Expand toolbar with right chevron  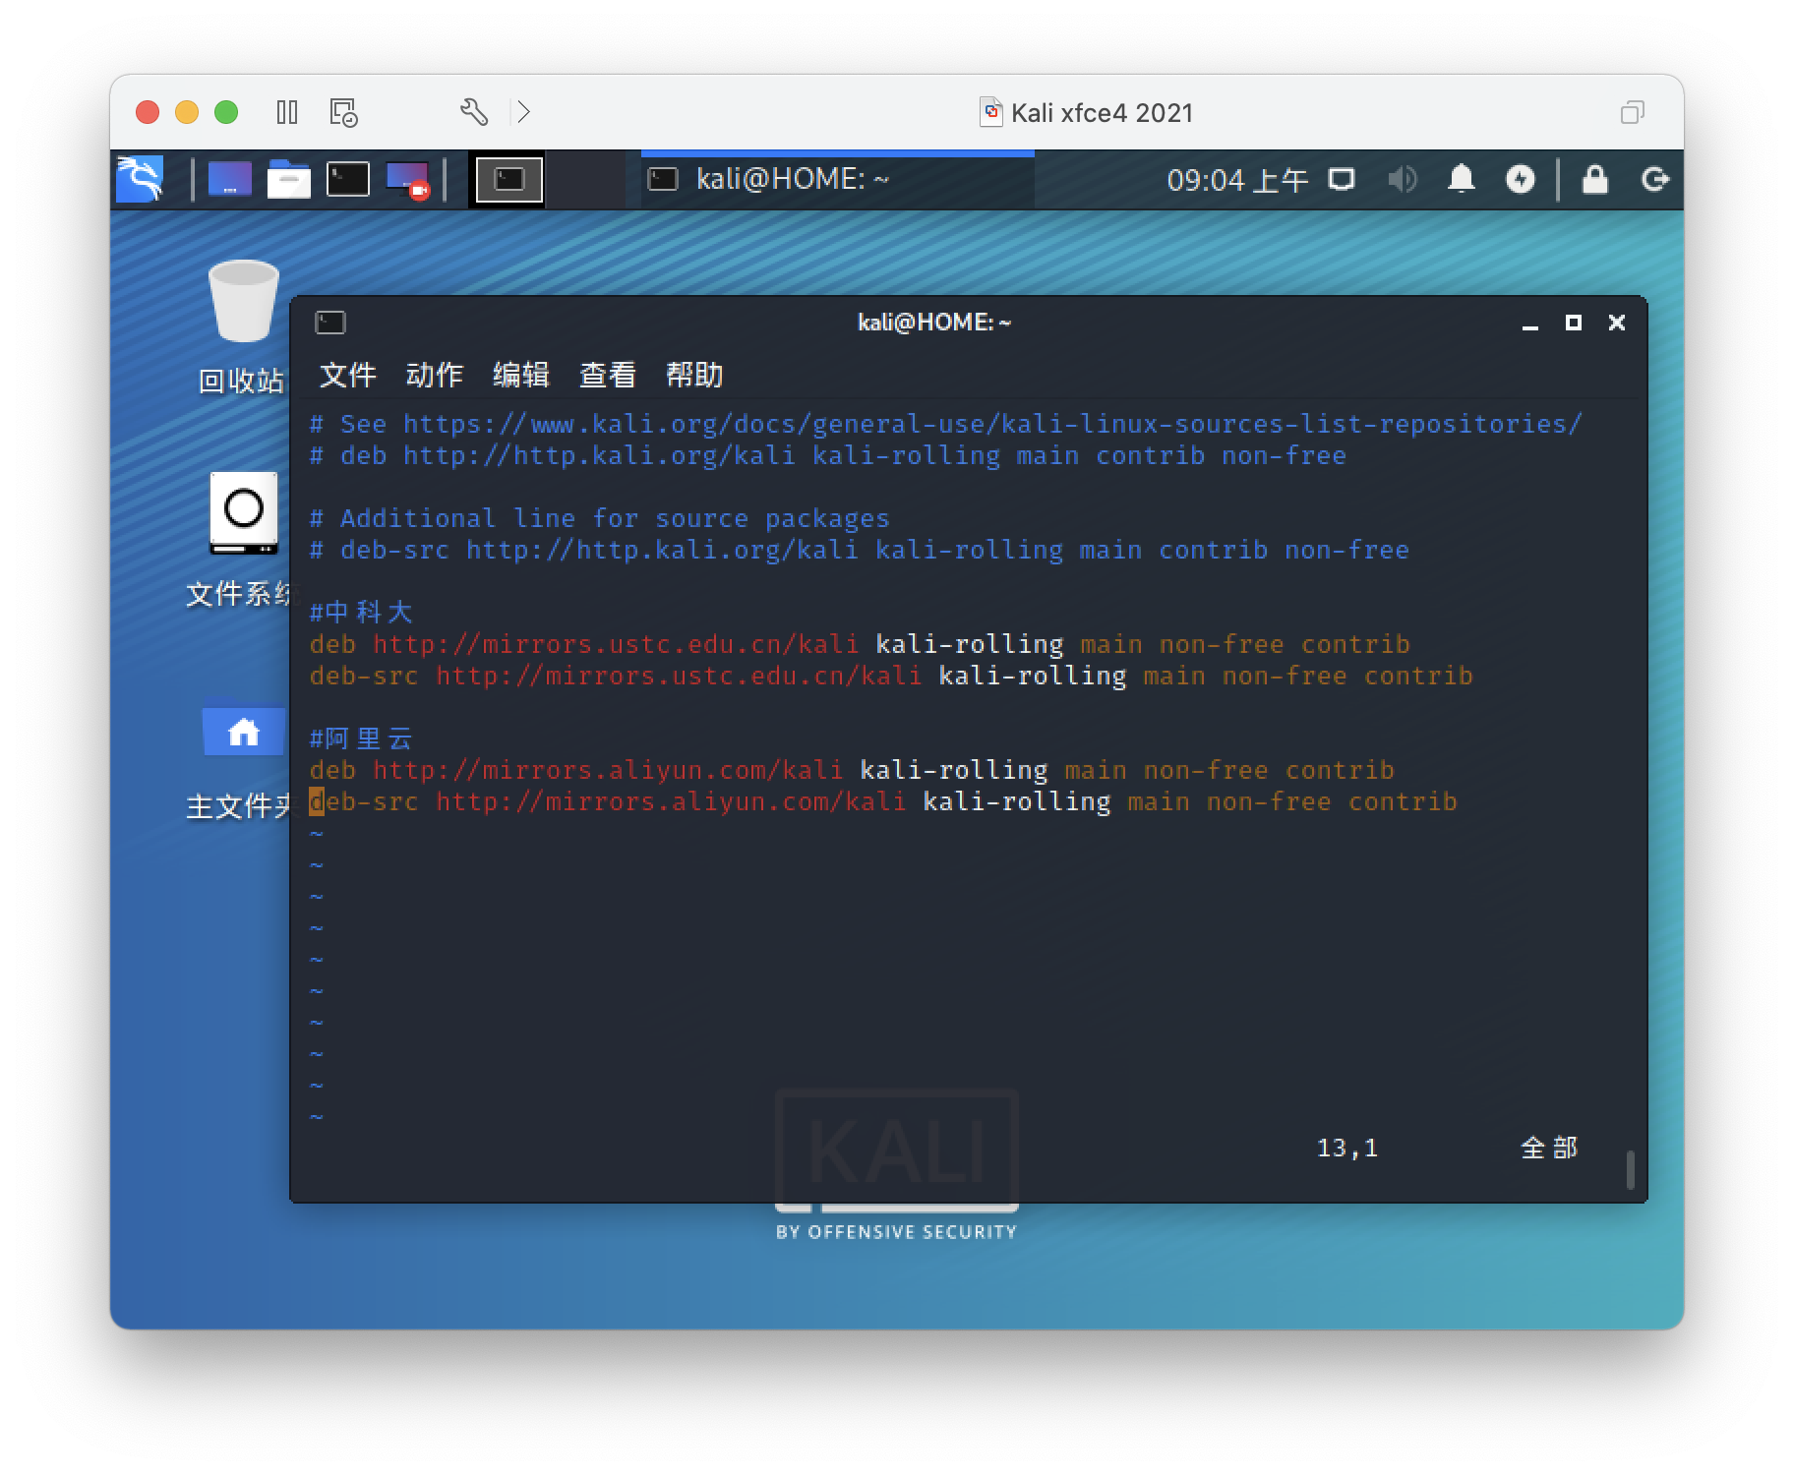pyautogui.click(x=523, y=112)
